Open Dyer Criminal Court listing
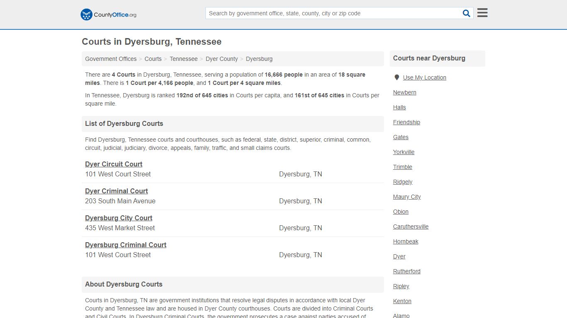 point(117,191)
